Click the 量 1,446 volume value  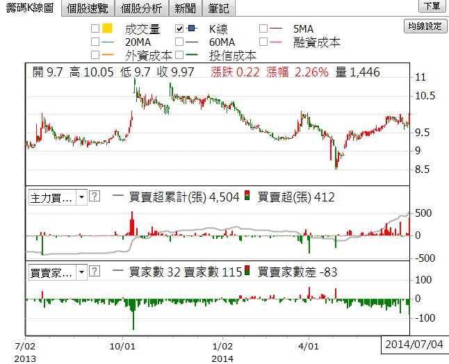[358, 72]
